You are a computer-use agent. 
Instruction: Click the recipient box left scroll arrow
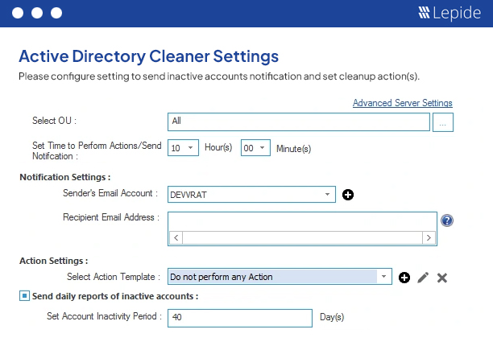point(176,237)
